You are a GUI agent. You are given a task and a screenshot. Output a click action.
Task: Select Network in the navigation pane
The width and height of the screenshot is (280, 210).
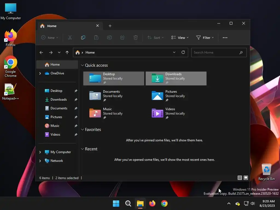click(x=57, y=161)
